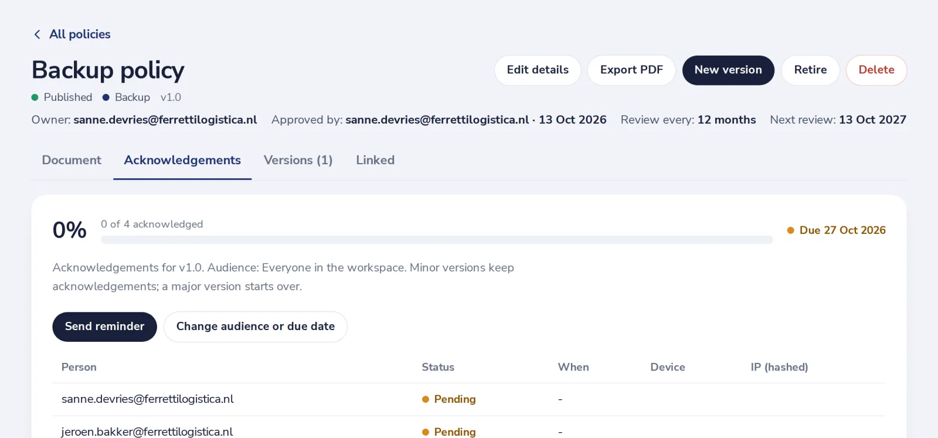Select the Due 27 Oct 2026 label

(837, 230)
